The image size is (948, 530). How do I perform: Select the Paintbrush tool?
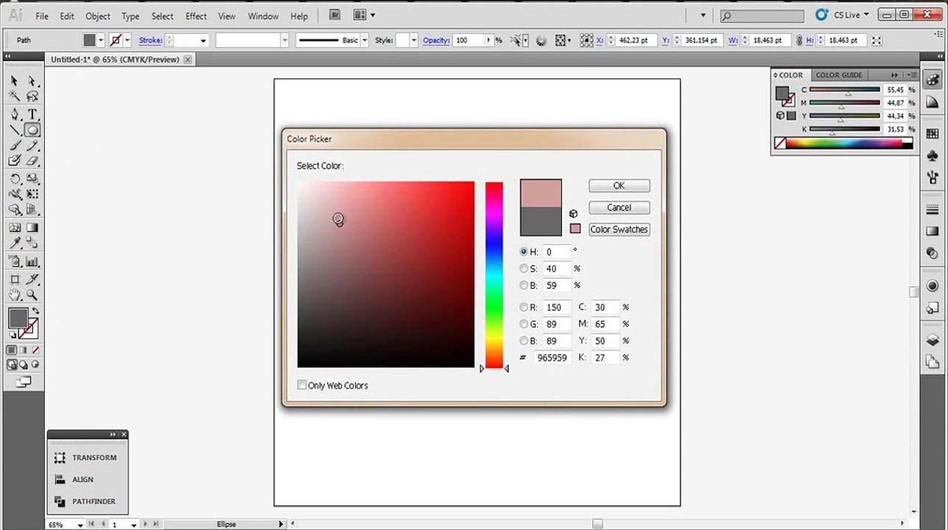[15, 146]
